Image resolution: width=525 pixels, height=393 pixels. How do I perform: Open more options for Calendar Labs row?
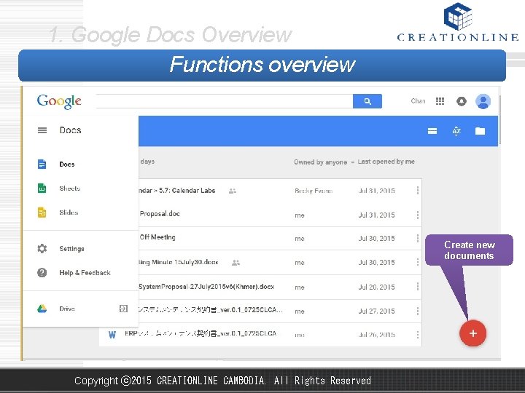coord(418,191)
